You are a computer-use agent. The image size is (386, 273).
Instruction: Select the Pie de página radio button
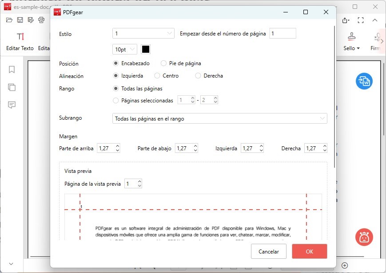tap(164, 63)
